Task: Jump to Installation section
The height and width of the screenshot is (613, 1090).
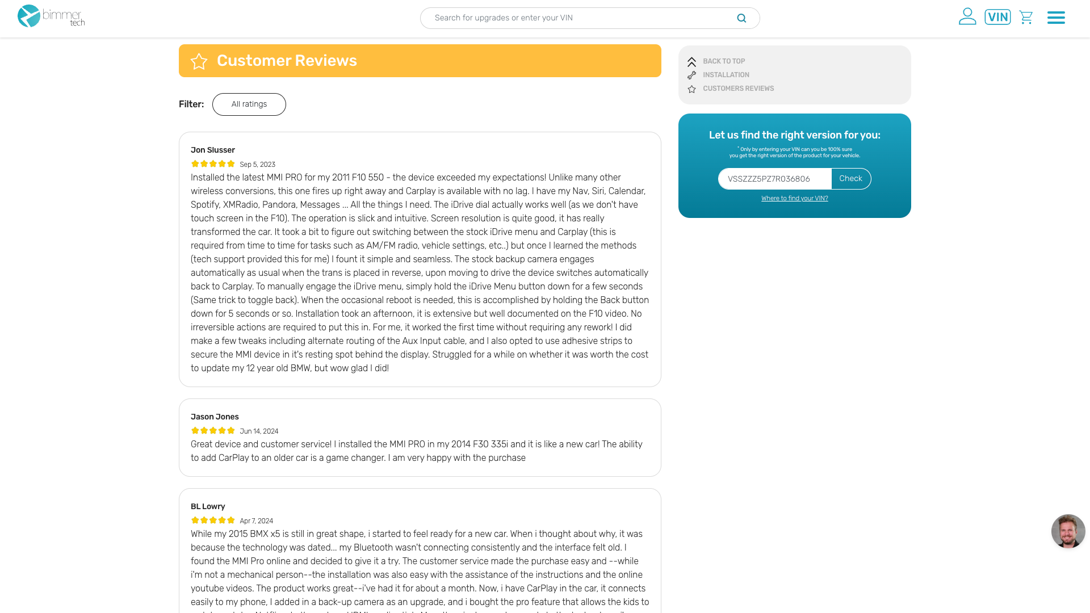Action: pyautogui.click(x=726, y=75)
